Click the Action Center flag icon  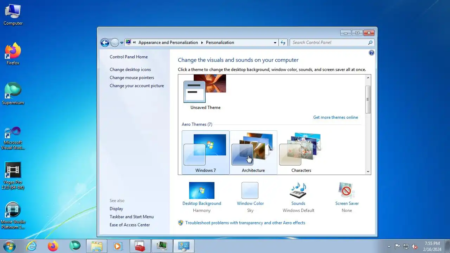point(397,246)
